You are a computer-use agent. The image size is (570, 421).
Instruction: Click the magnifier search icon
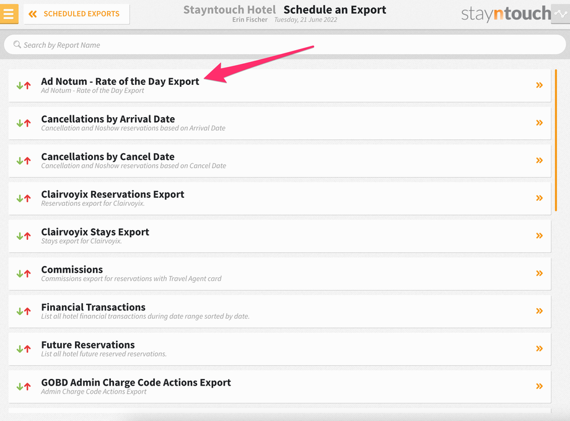point(17,45)
